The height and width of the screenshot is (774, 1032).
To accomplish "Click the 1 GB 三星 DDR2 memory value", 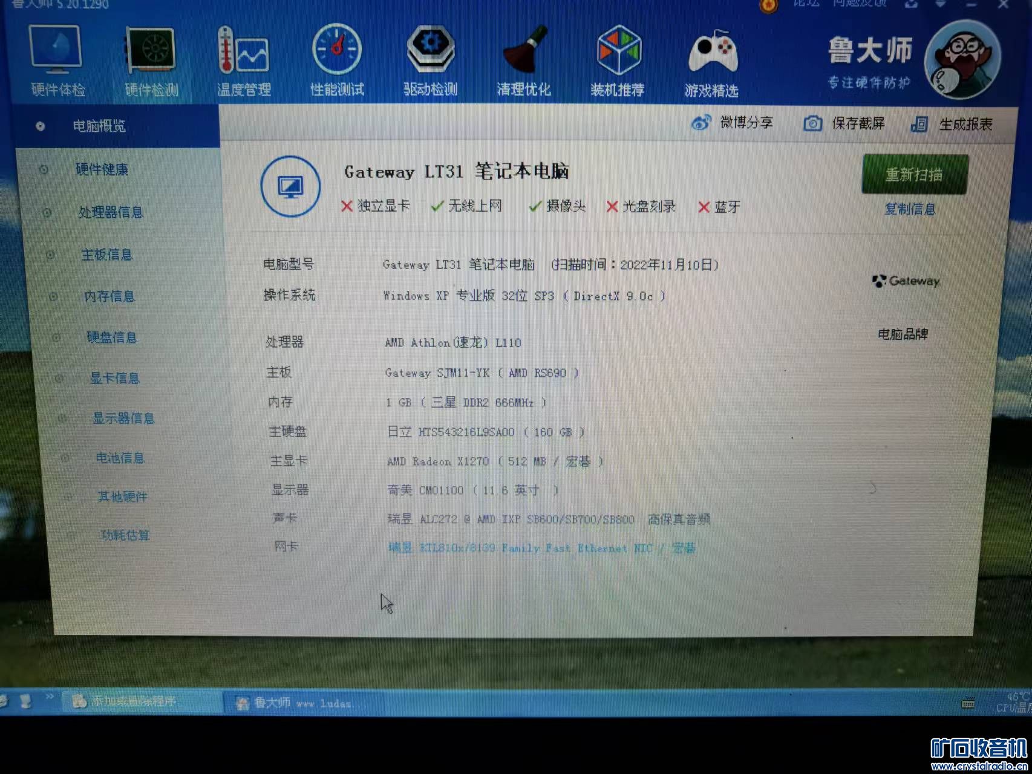I will pyautogui.click(x=466, y=402).
